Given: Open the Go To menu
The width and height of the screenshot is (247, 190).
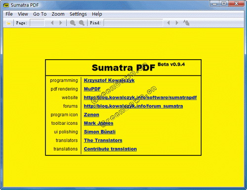Looking at the screenshot, I should click(x=40, y=14).
